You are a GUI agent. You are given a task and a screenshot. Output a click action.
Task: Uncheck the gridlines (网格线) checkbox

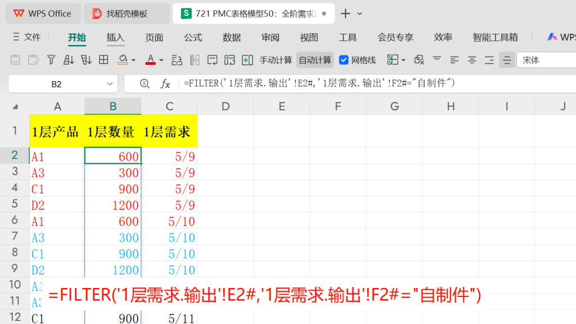coord(344,60)
